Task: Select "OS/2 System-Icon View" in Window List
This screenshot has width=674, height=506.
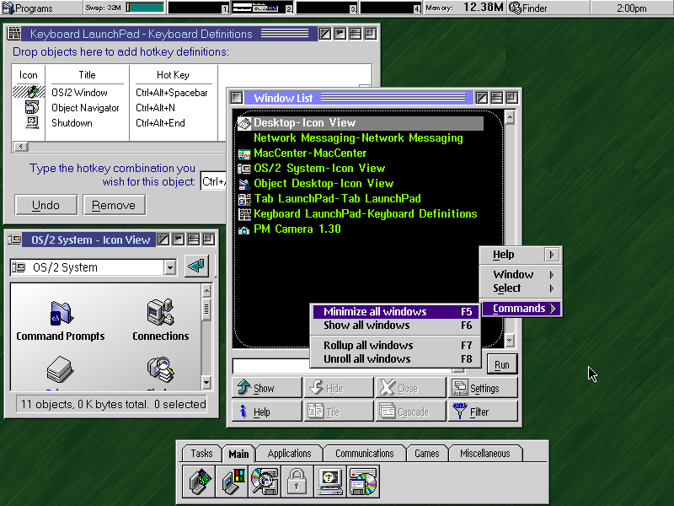Action: coord(319,168)
